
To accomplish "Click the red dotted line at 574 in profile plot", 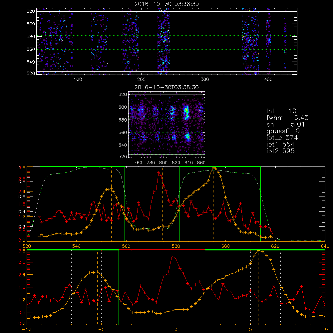I will (x=161, y=204).
